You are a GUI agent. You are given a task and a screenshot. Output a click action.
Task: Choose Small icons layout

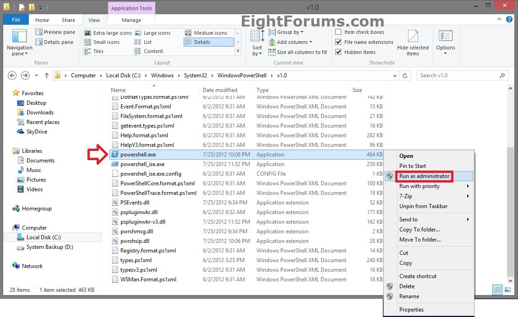point(102,42)
